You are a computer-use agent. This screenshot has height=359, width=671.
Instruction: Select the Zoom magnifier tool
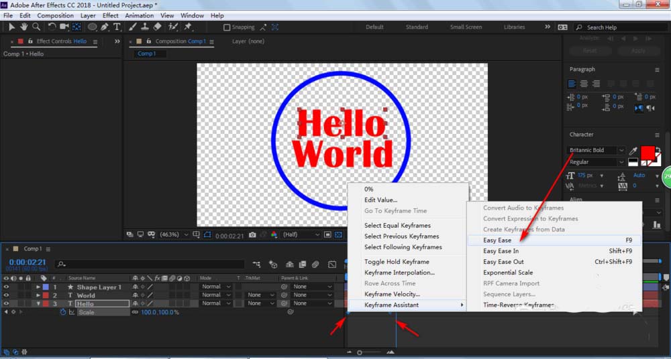coord(36,27)
